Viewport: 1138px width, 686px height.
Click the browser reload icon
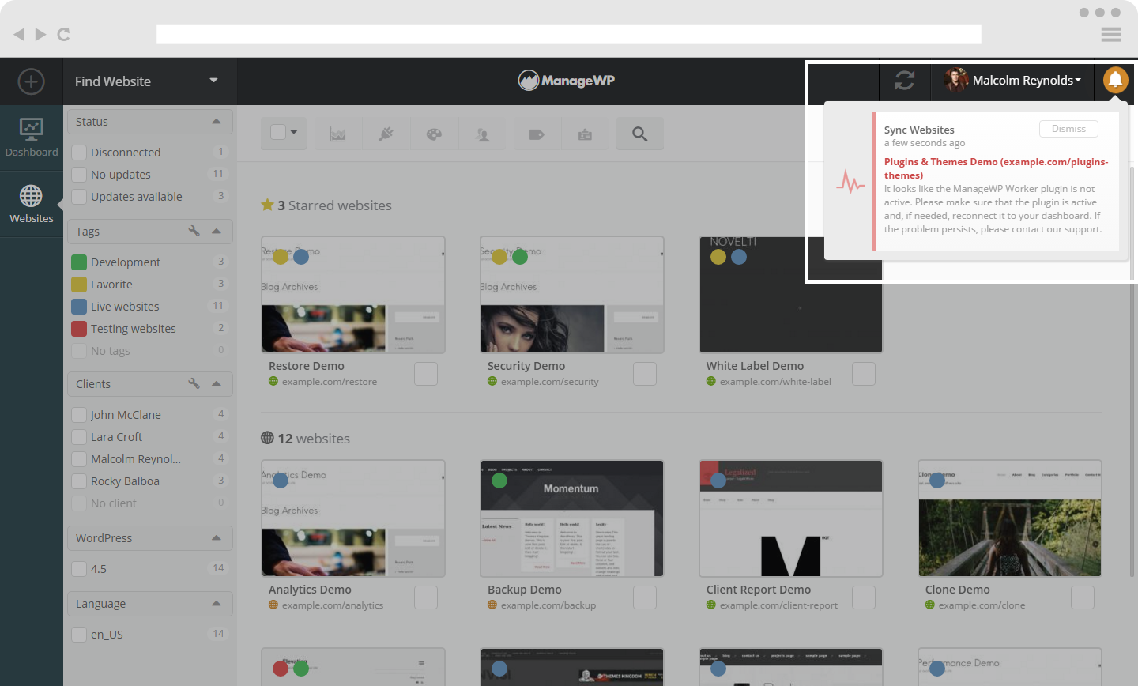coord(64,34)
